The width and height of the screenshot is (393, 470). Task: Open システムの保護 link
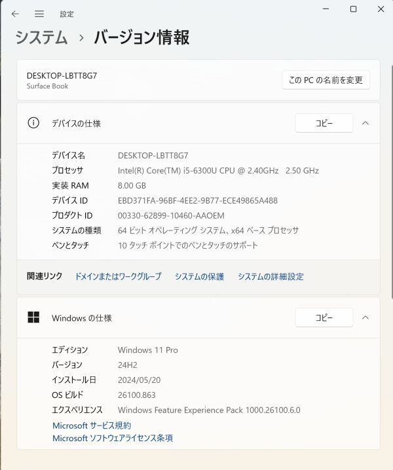[200, 276]
